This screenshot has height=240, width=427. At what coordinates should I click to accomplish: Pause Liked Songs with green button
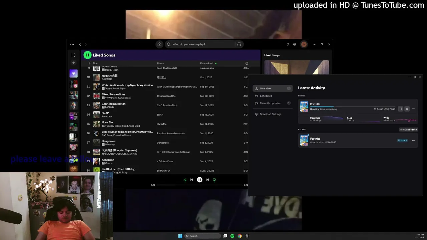[x=87, y=55]
